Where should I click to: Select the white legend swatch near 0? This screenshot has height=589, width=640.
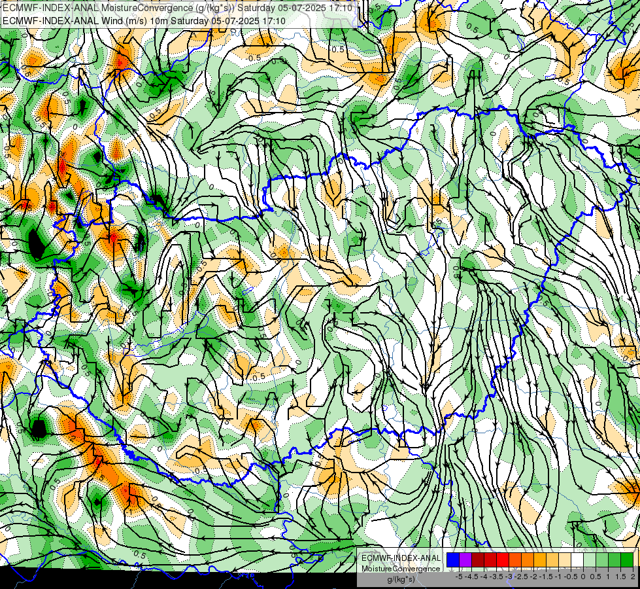[x=577, y=560]
